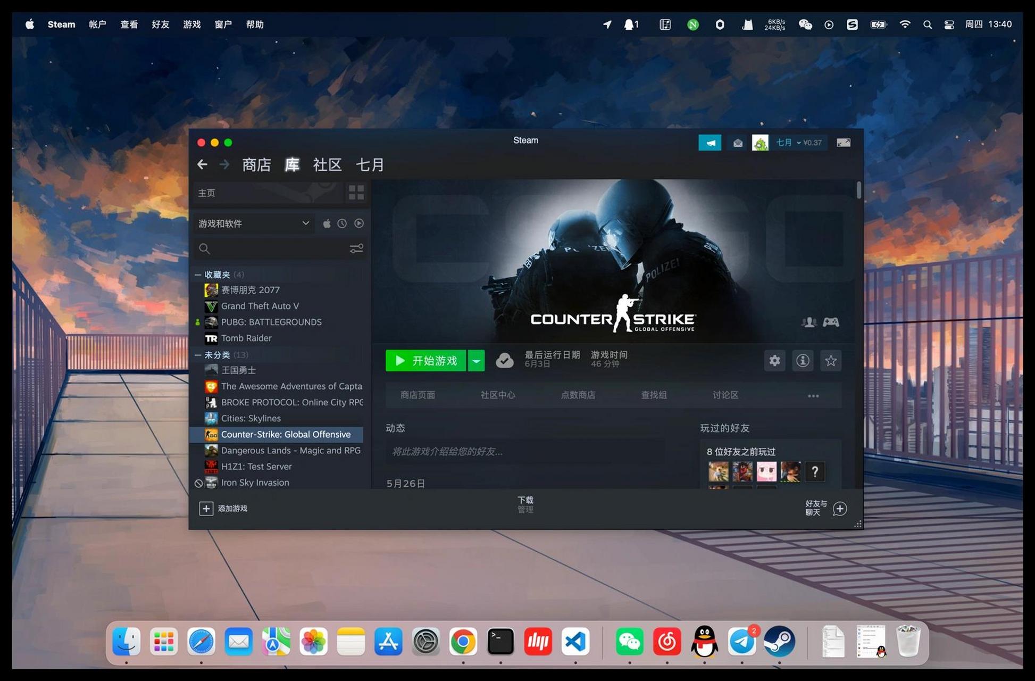Click 开始游戏 to launch CS:GO
Screen dimensions: 1035x681
pyautogui.click(x=427, y=360)
